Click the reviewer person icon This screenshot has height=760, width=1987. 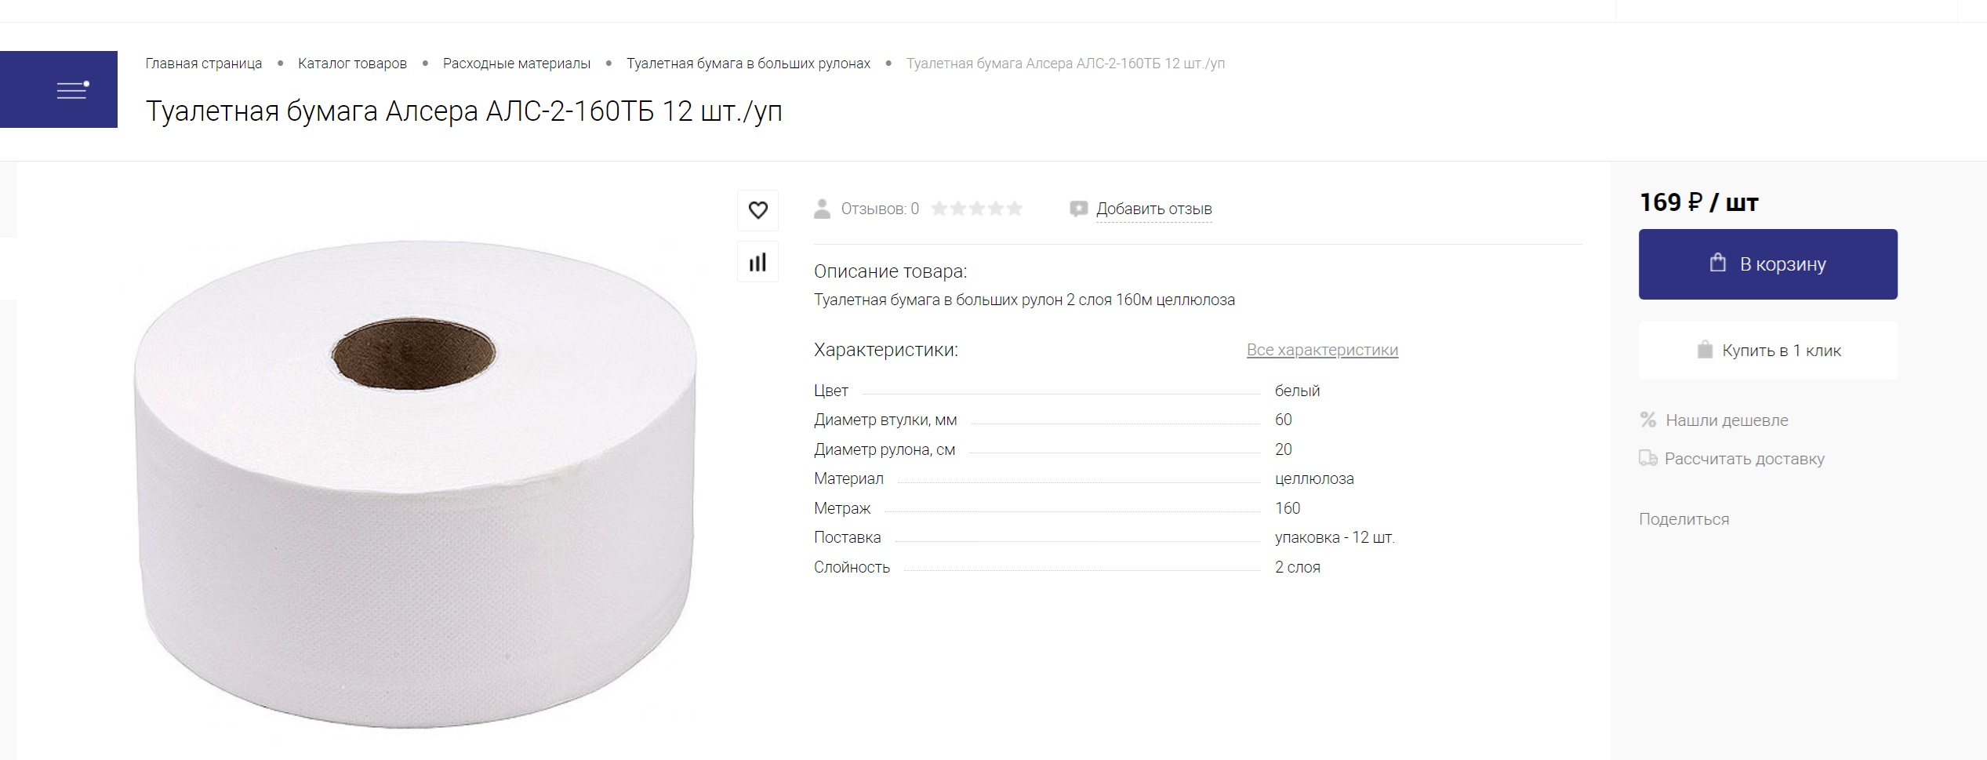[x=822, y=209]
